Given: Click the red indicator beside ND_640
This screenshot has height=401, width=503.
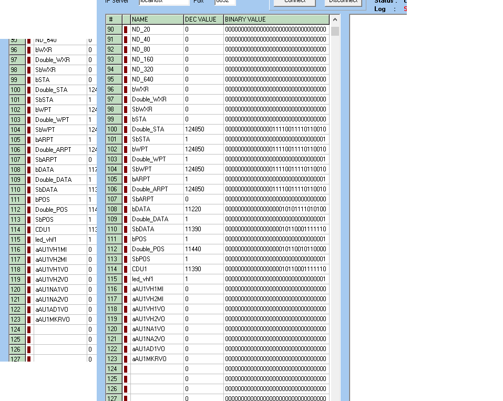Looking at the screenshot, I should coord(126,79).
